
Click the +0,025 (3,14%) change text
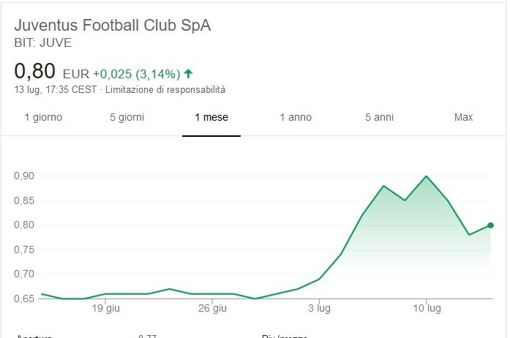(x=137, y=74)
